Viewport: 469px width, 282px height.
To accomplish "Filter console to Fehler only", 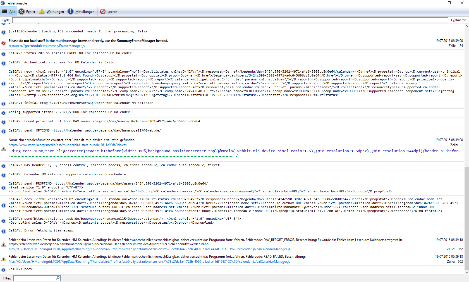I will pos(27,11).
